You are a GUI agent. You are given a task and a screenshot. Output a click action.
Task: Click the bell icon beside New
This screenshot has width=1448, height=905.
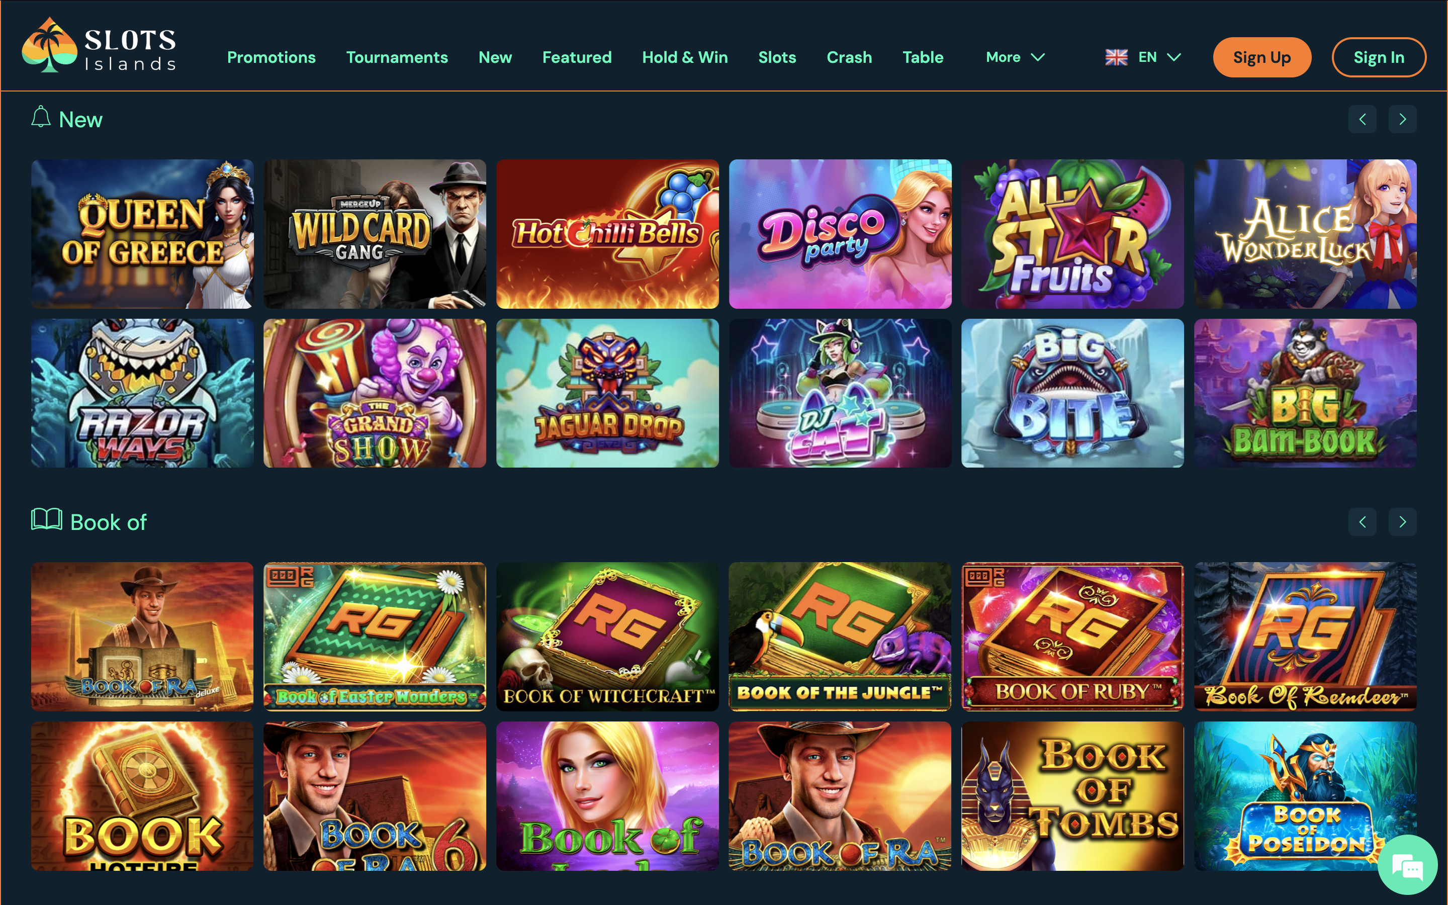(x=41, y=117)
